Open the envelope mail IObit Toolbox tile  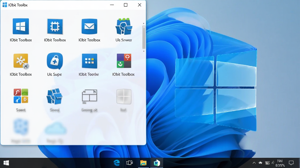click(x=89, y=26)
